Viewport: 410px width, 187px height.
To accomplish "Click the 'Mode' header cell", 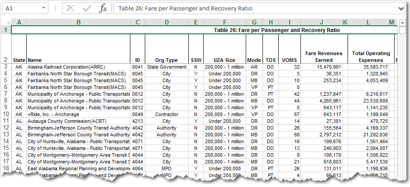I will pos(254,48).
